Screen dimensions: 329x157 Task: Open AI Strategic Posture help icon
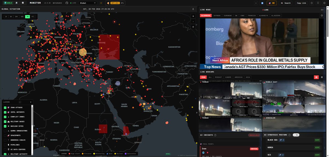coord(289,135)
